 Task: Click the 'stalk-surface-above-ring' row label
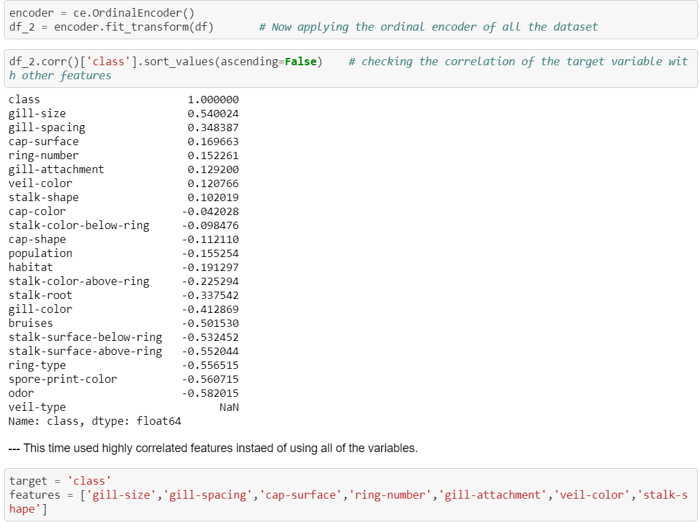85,351
